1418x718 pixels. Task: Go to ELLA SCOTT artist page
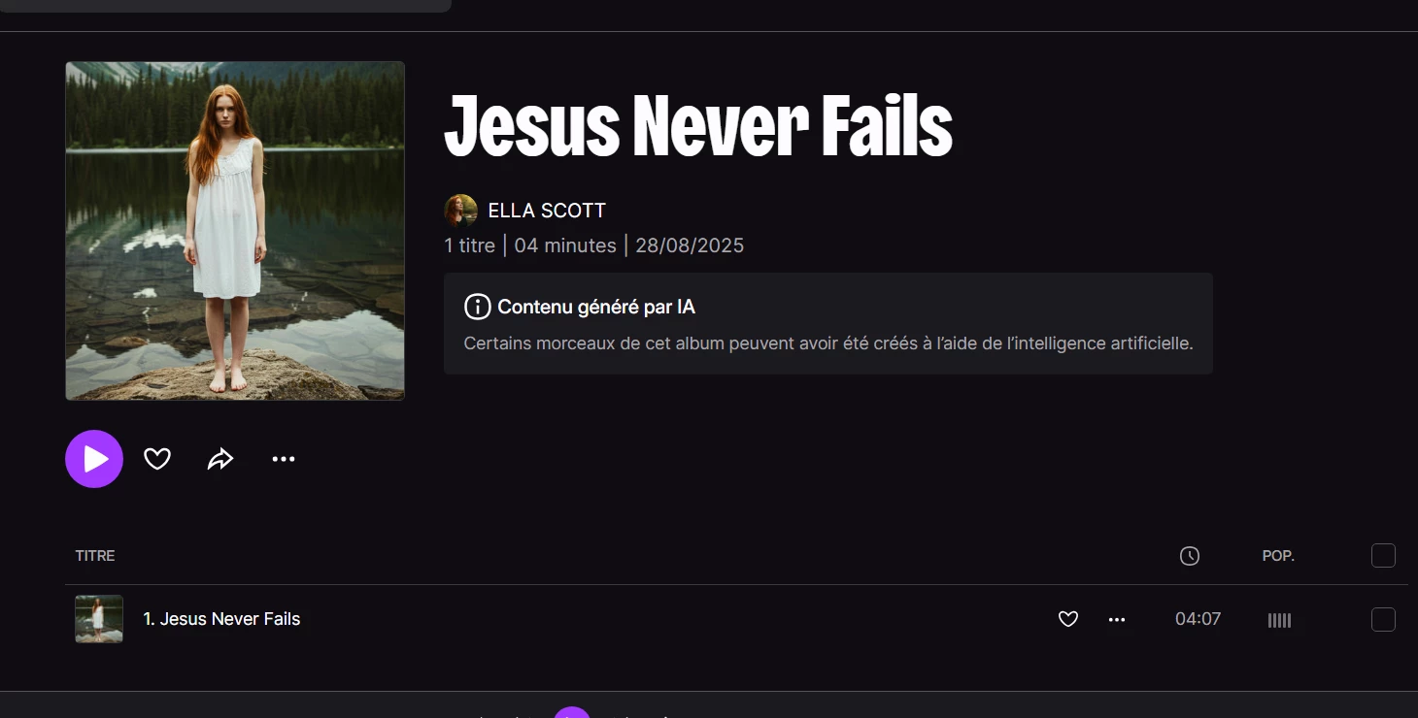tap(547, 211)
